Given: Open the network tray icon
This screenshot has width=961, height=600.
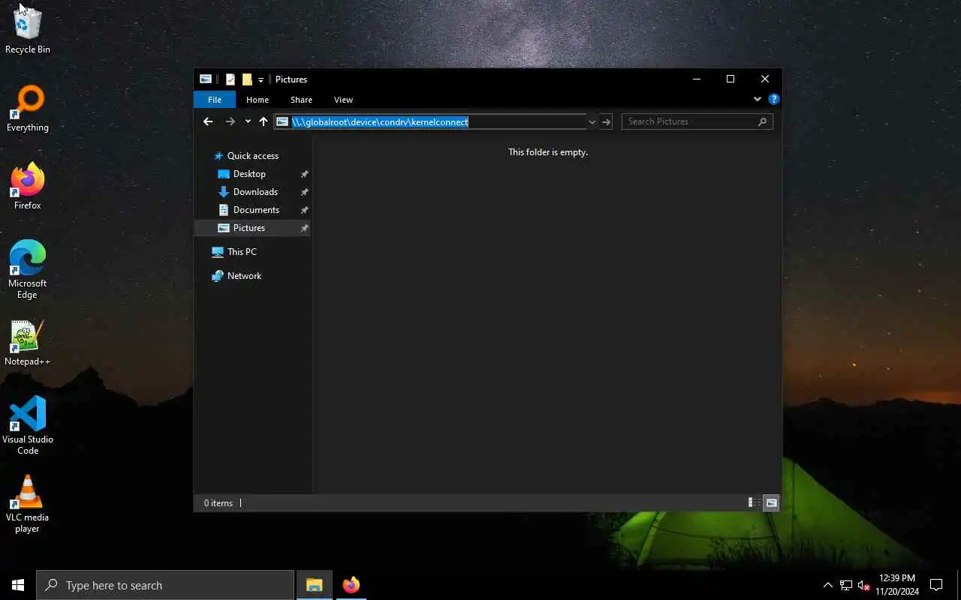Looking at the screenshot, I should coord(846,585).
